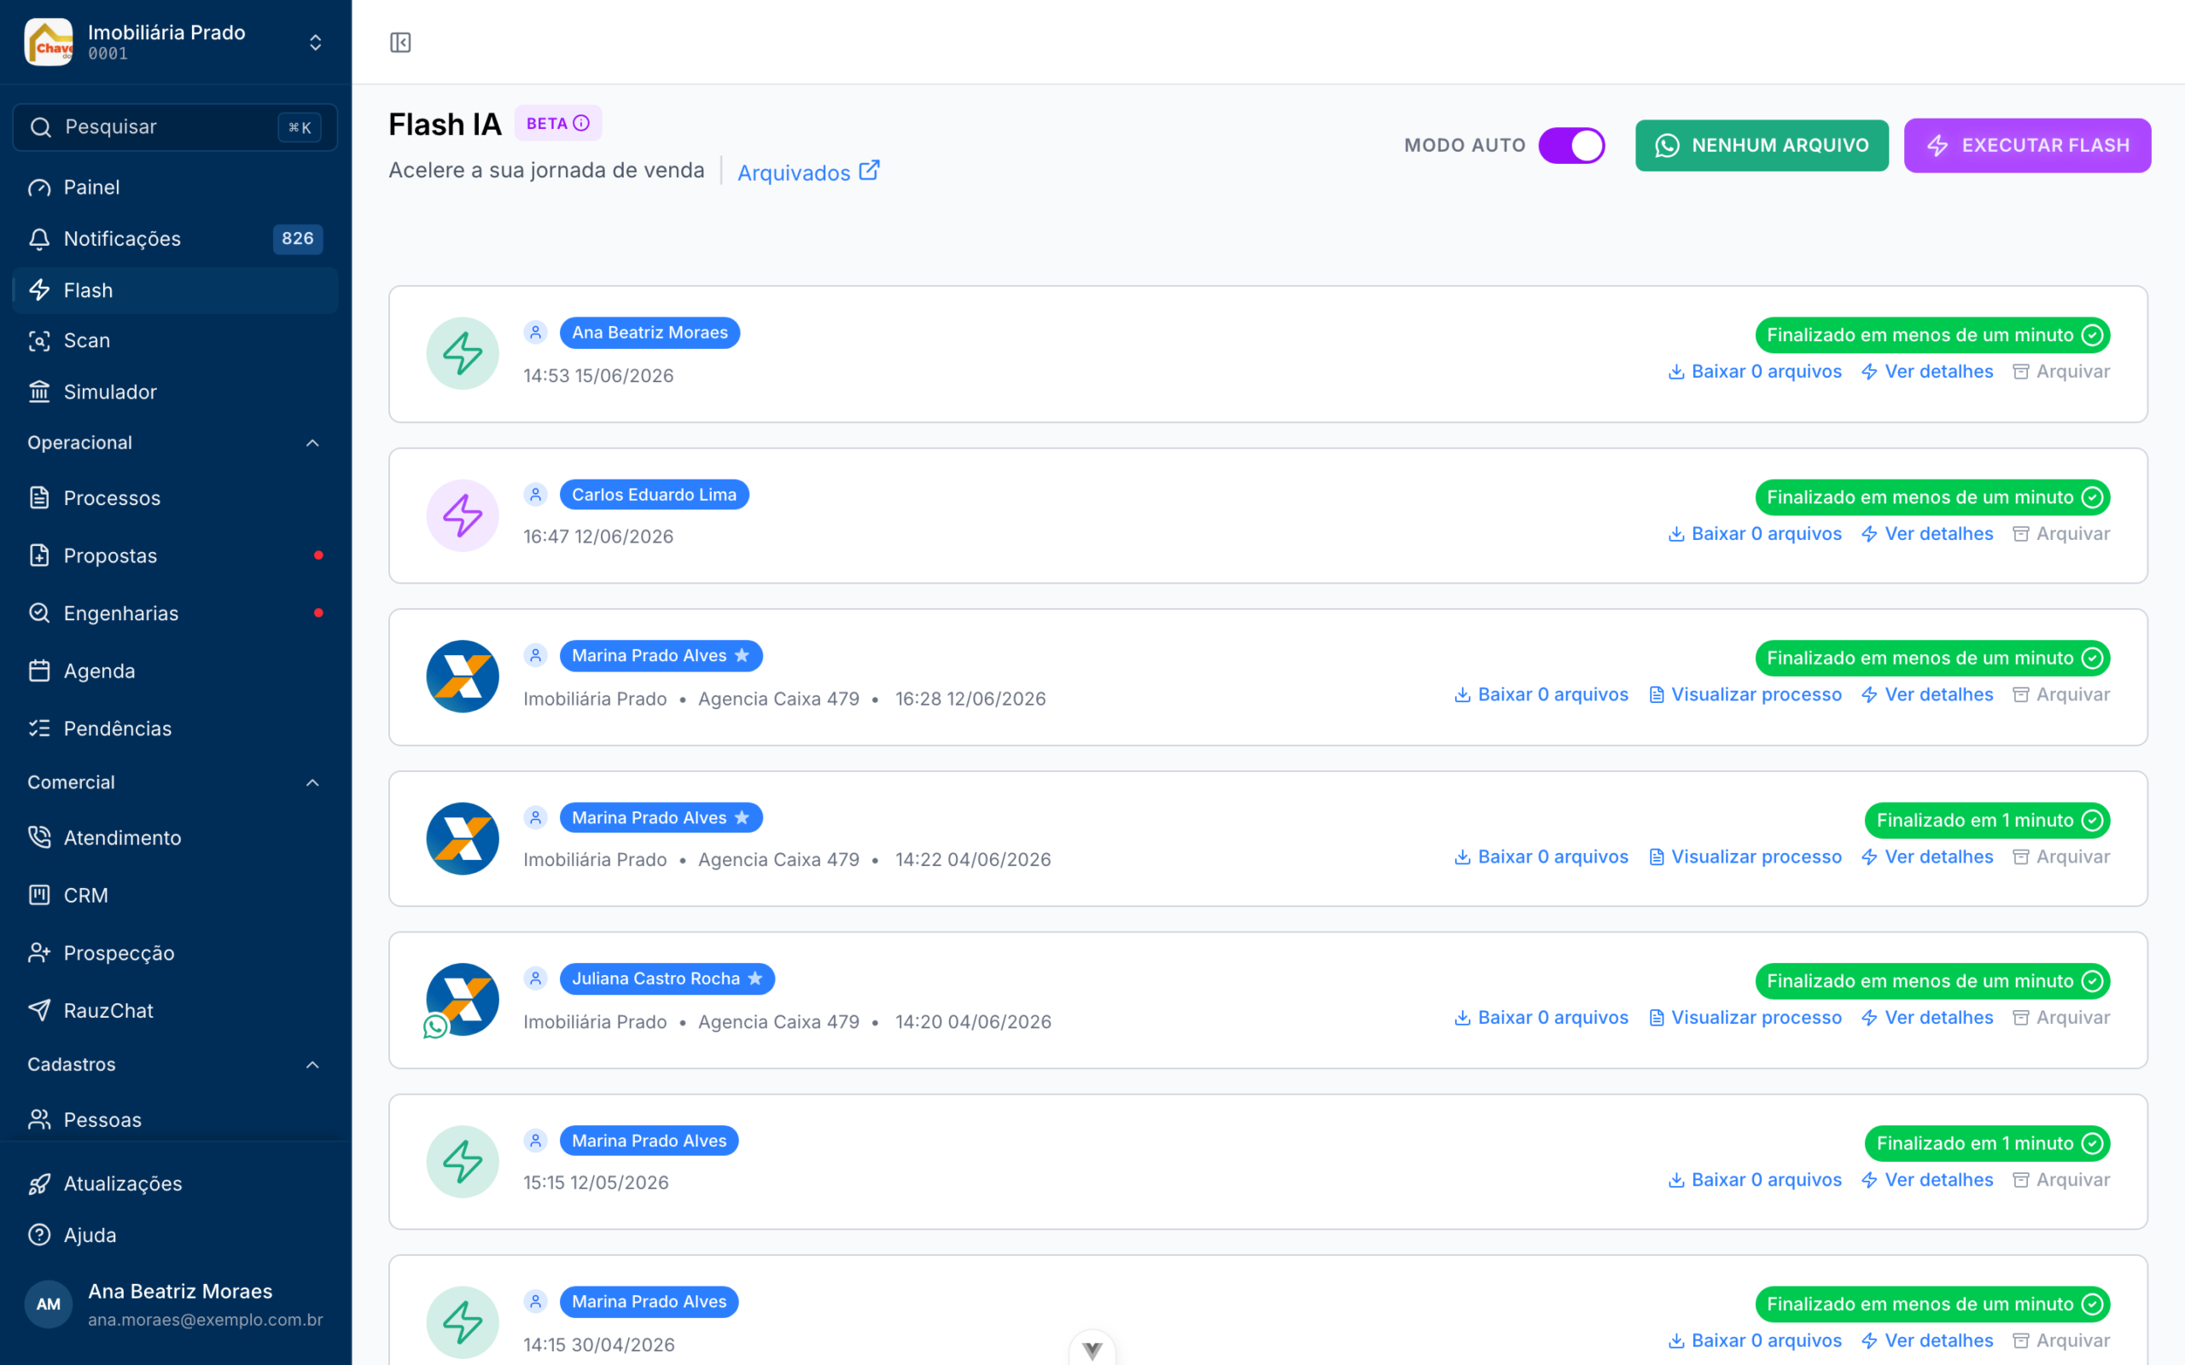Toggle the Modo Auto switch
Viewport: 2185px width, 1365px height.
point(1571,145)
